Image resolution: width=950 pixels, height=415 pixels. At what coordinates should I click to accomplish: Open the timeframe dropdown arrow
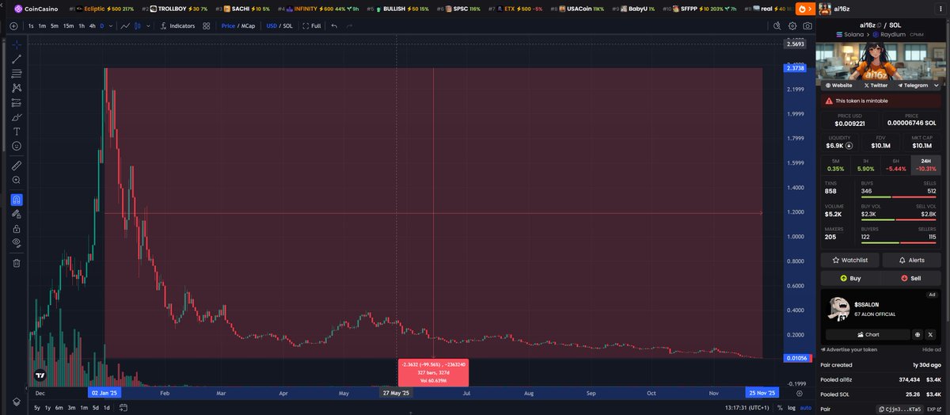pos(111,25)
